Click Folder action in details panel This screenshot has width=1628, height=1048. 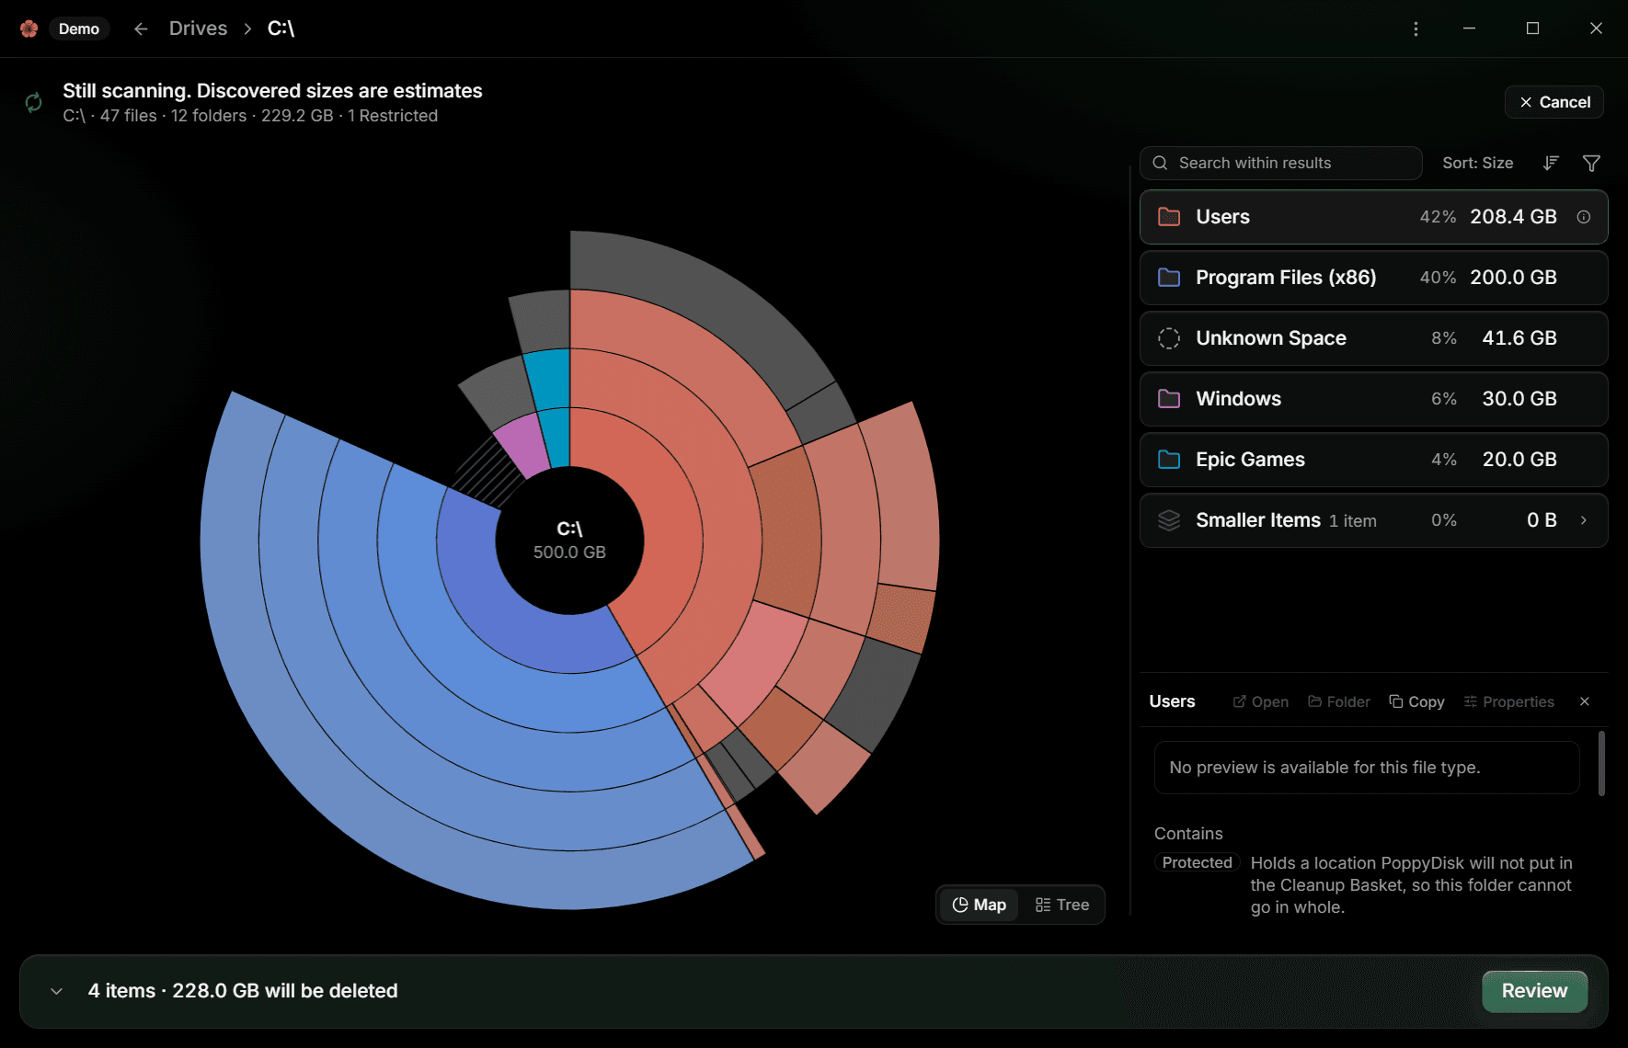click(1339, 701)
